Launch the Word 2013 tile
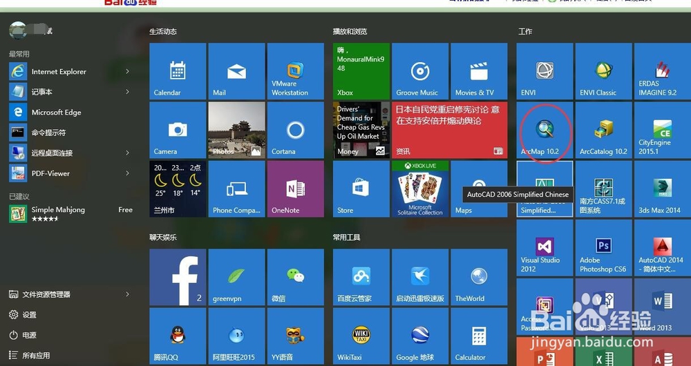This screenshot has width=691, height=366. coord(663,307)
